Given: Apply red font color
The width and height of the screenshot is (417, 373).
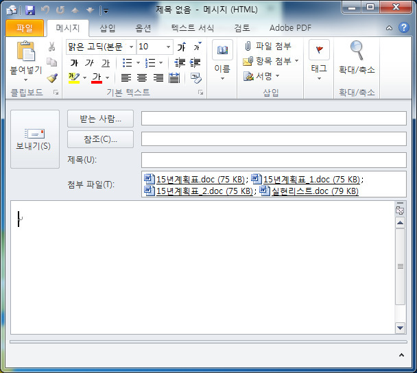Looking at the screenshot, I should [x=97, y=78].
